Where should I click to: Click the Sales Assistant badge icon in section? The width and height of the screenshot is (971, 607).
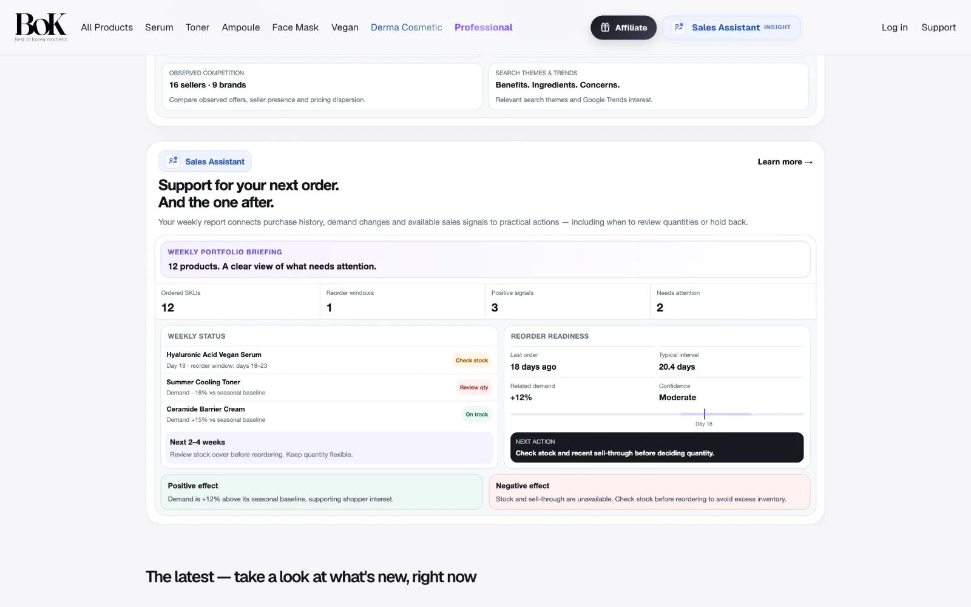coord(173,161)
